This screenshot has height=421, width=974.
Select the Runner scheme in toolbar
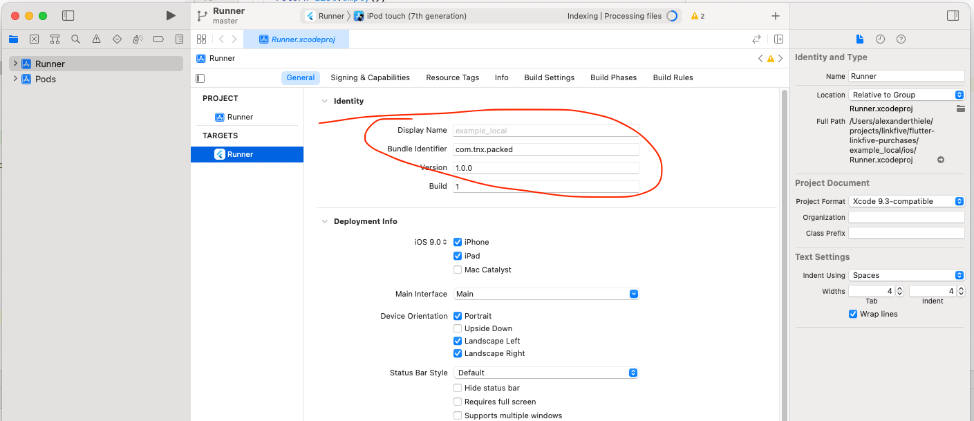(325, 16)
